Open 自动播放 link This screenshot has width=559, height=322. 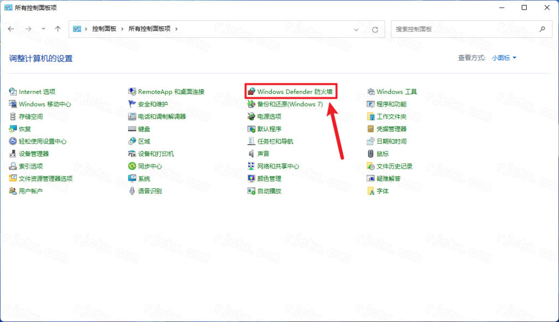tap(269, 191)
